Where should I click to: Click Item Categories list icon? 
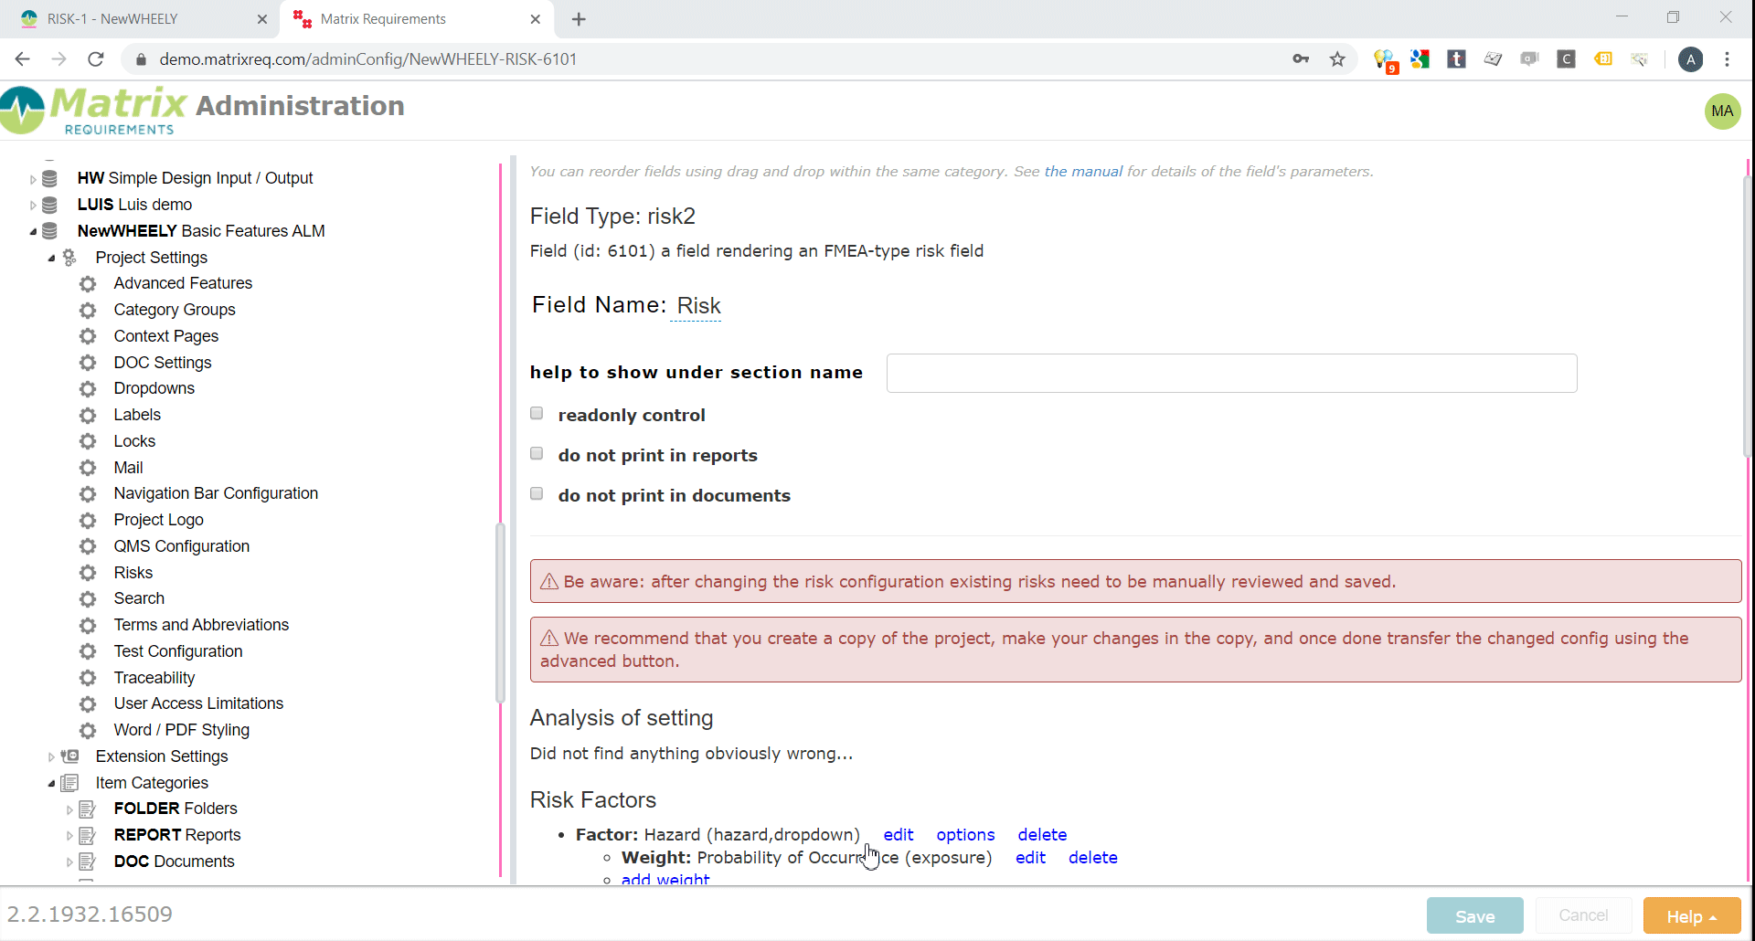pyautogui.click(x=69, y=783)
